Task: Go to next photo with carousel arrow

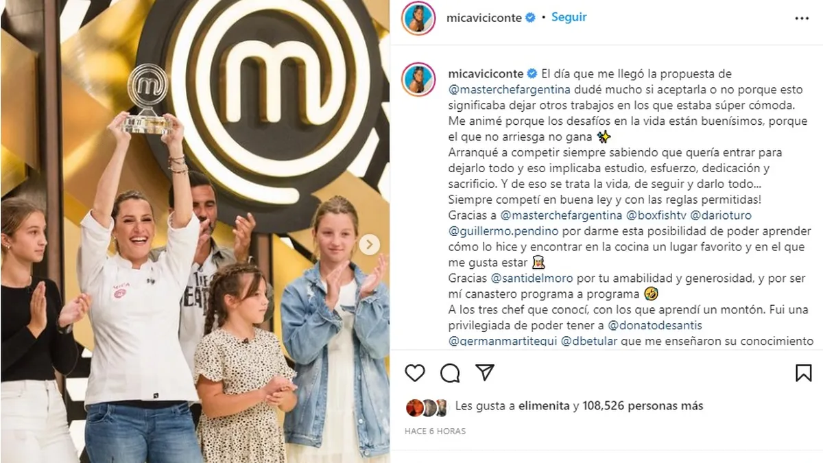Action: click(x=370, y=244)
